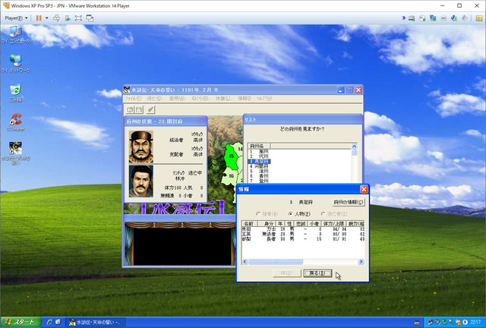Select the My Network desktop icon
This screenshot has height=328, width=486.
pos(15,64)
